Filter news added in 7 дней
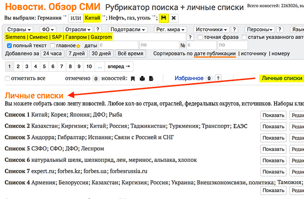 76,53
